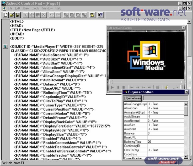193x166 pixels.
Task: Close the Edit ActiveX Control window
Action: click(183, 28)
